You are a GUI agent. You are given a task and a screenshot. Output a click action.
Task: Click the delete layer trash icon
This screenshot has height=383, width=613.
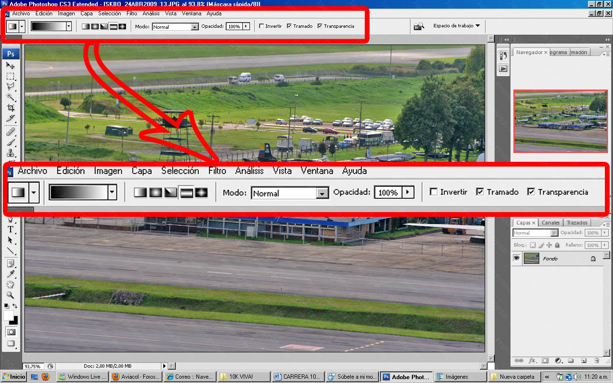click(x=596, y=360)
